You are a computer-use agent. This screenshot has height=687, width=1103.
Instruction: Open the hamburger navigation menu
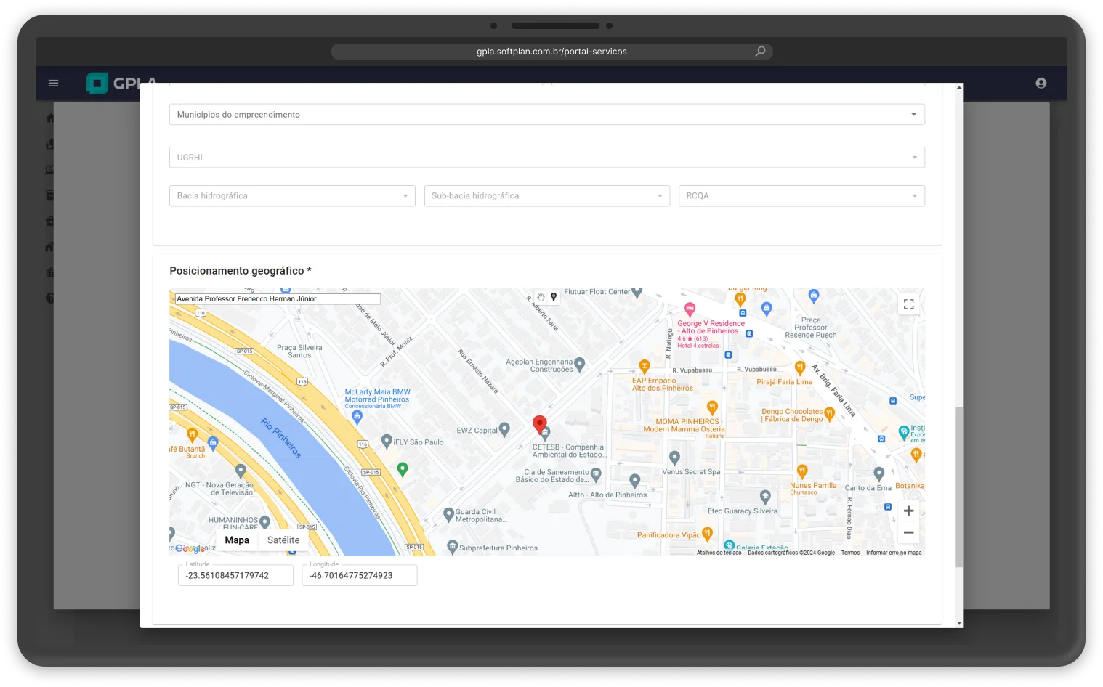point(53,83)
